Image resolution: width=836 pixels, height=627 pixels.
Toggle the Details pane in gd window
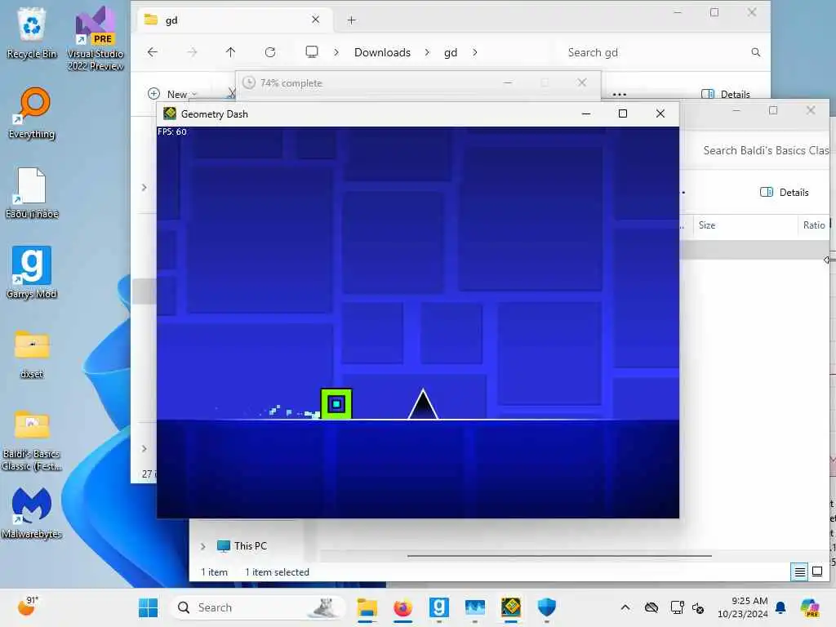click(x=726, y=95)
